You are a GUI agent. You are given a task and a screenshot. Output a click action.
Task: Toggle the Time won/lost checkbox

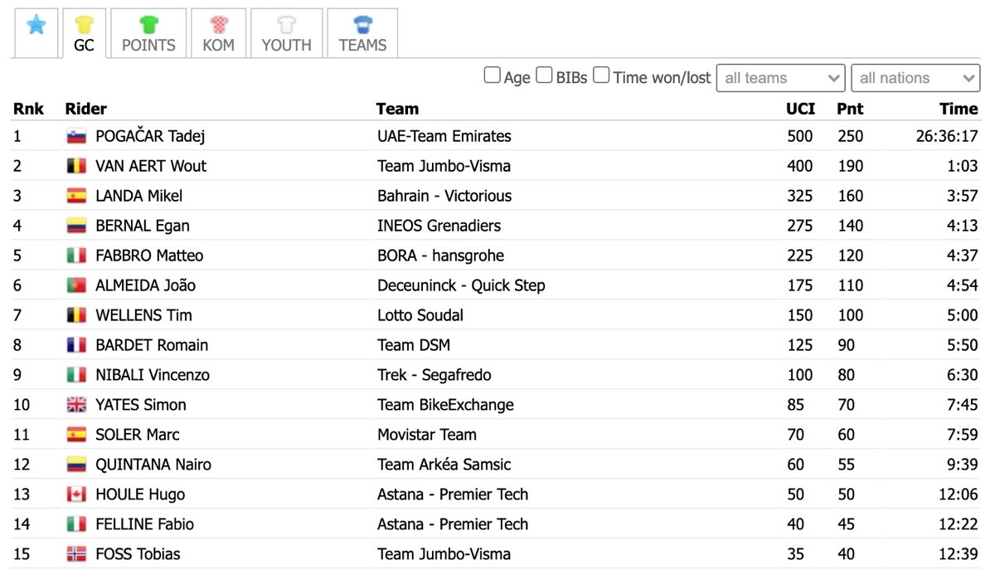601,76
